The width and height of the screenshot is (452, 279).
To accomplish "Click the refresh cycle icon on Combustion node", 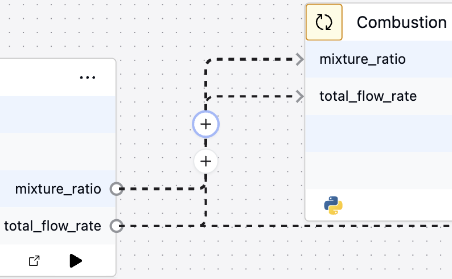I will point(324,22).
